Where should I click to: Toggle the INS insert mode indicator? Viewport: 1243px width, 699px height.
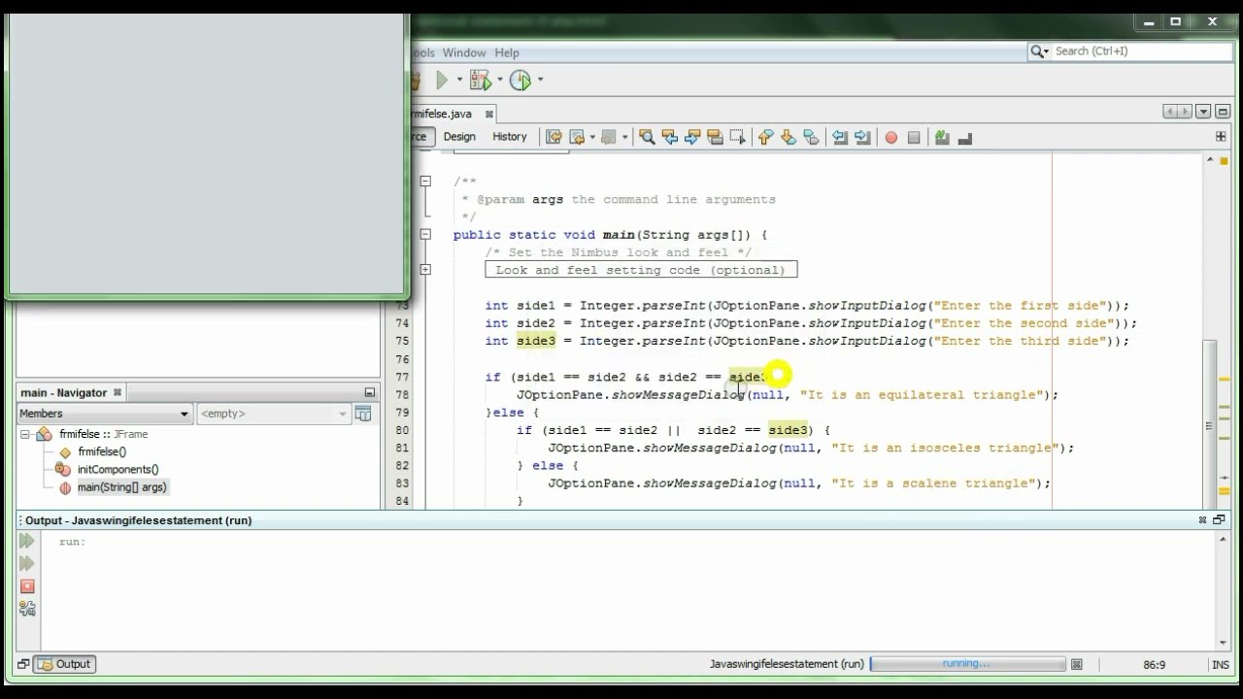coord(1221,664)
